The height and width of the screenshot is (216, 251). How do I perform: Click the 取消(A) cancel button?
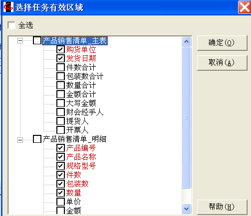click(222, 63)
